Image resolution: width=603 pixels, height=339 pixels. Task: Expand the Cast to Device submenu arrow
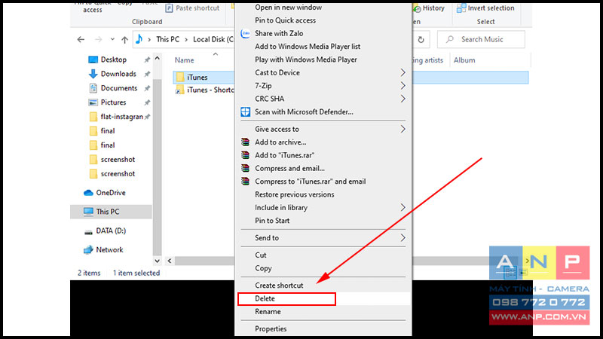[403, 72]
